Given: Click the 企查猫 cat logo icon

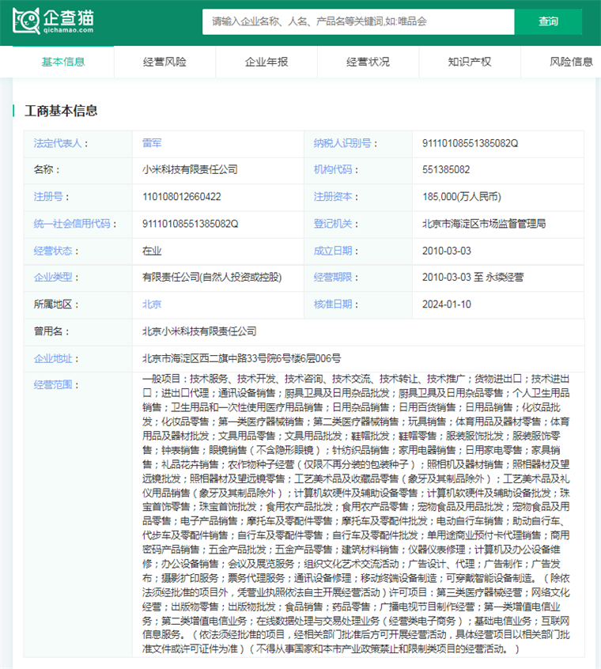Looking at the screenshot, I should click(26, 21).
